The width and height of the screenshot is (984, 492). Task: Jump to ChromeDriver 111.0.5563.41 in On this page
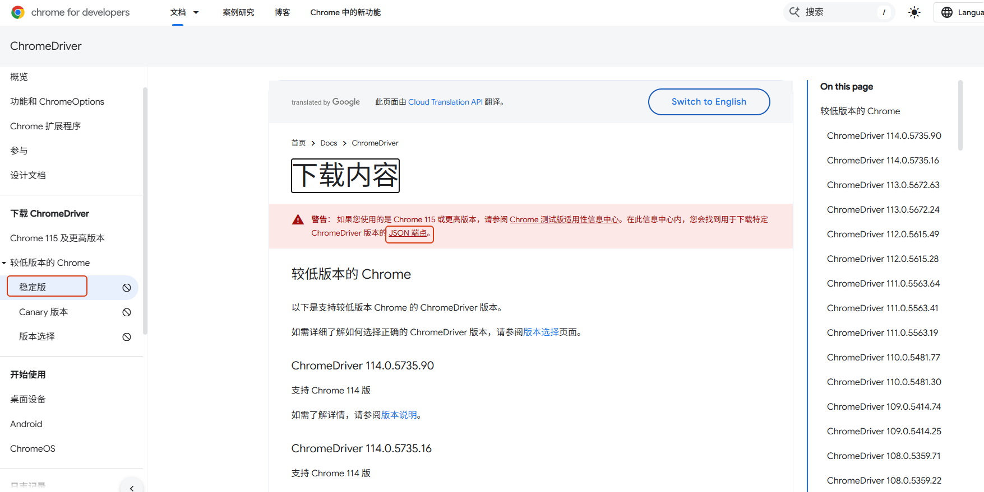coord(883,308)
